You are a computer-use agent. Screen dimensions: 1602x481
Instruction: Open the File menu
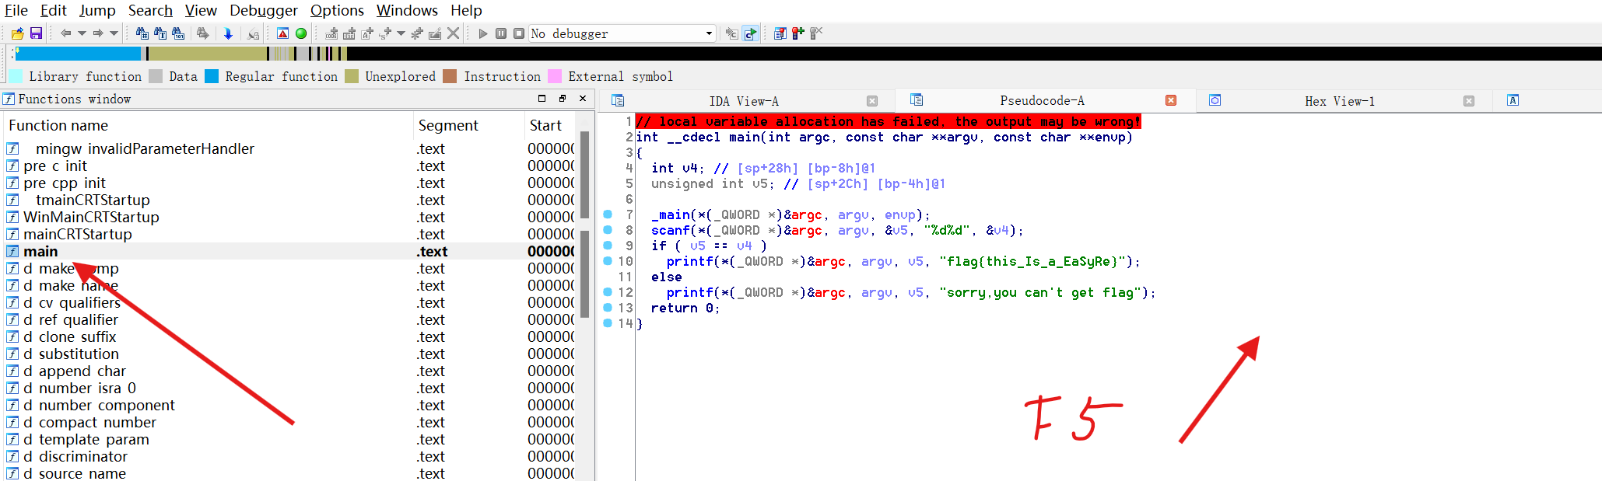tap(16, 10)
